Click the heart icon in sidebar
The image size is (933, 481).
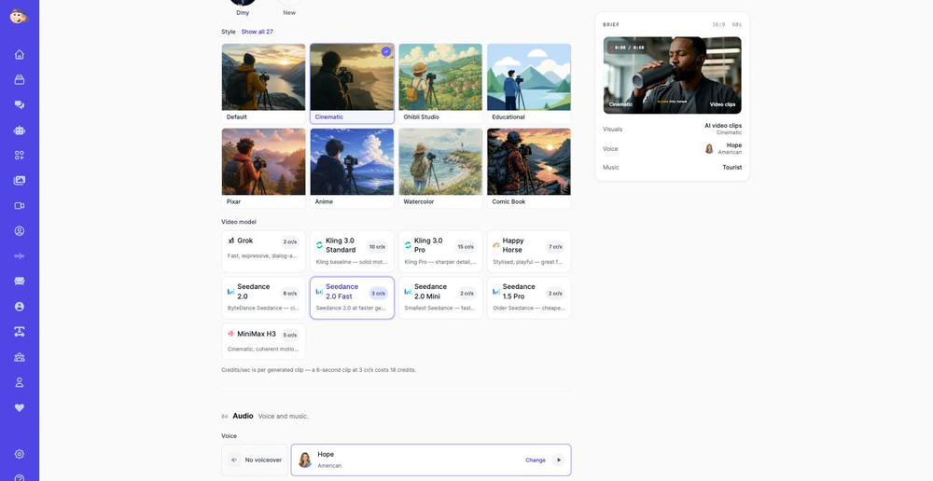click(19, 408)
